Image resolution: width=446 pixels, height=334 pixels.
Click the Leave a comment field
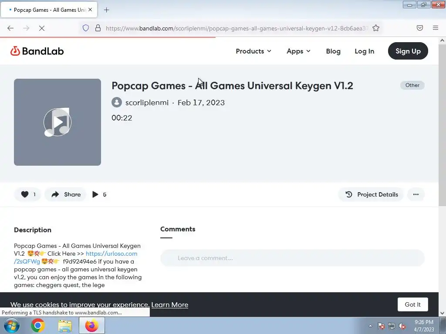click(292, 258)
